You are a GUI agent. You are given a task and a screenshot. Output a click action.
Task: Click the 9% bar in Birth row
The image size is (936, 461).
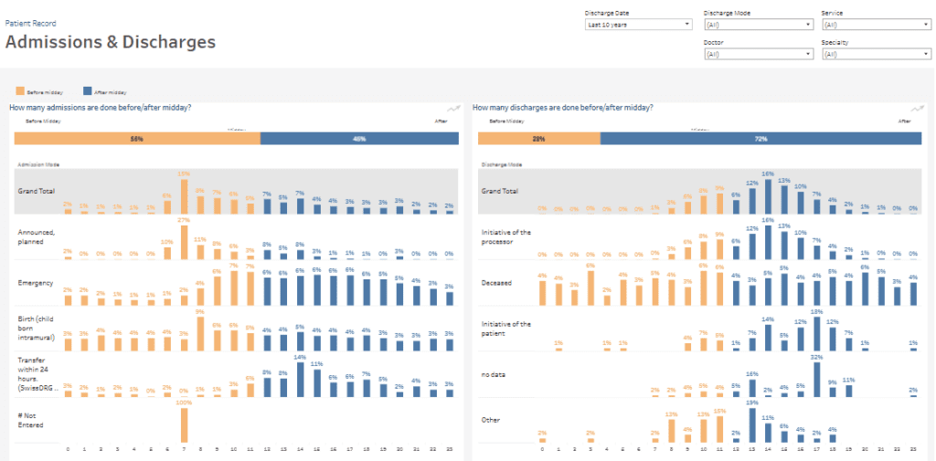tap(201, 334)
